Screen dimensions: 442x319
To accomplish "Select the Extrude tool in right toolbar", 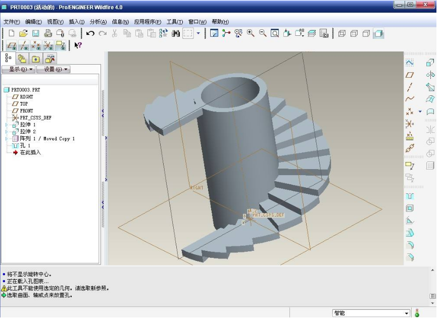I will click(430, 63).
